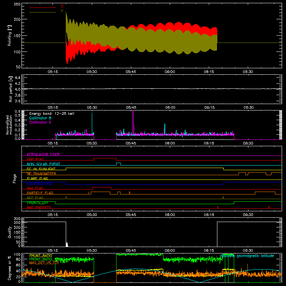Click the 'Quality' axis title
286x286 pixels.
[x=10, y=232]
